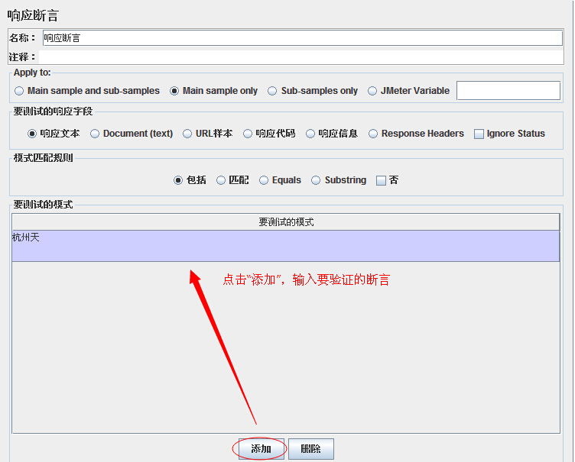Select 响应文本 response field option

(x=32, y=134)
